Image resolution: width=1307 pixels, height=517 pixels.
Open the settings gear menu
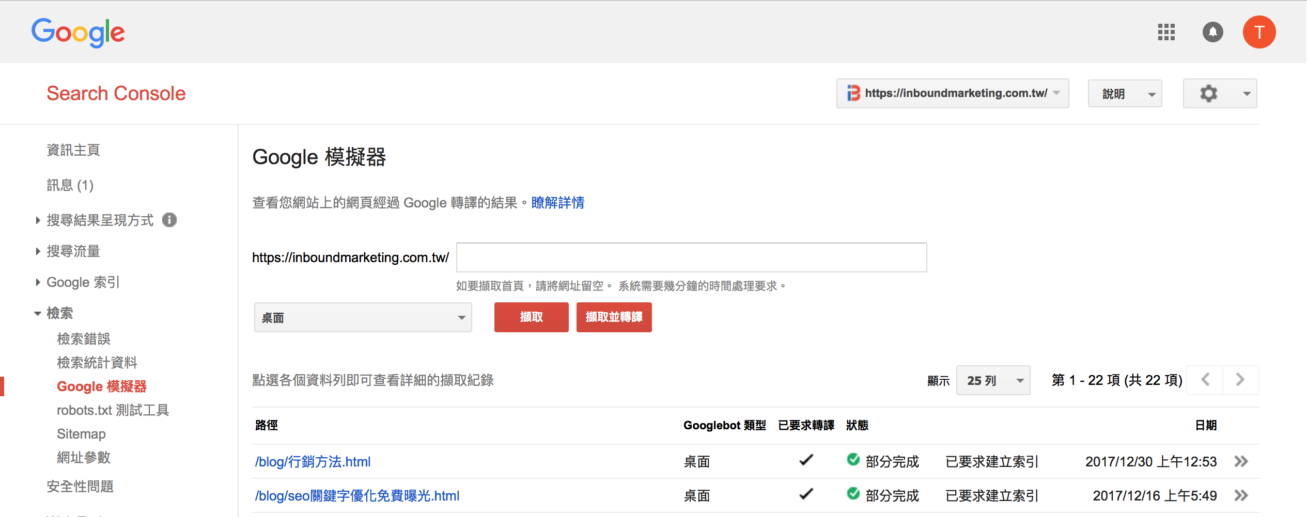(x=1208, y=93)
